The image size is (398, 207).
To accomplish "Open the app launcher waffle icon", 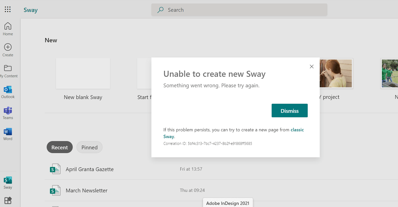I will pyautogui.click(x=8, y=10).
